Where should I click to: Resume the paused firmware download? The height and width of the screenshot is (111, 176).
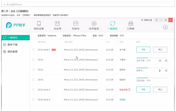(x=160, y=71)
